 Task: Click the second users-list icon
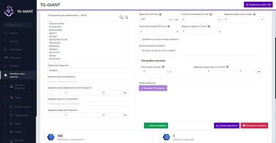coord(126,17)
